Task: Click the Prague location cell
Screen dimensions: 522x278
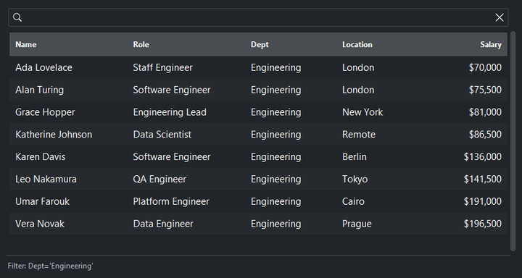Action: pyautogui.click(x=357, y=224)
